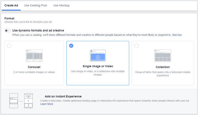Open the Learn More link

coord(47,104)
